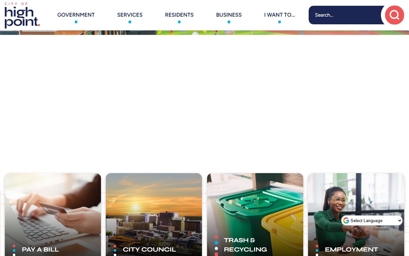The image size is (409, 256).
Task: Click the blue dot under Residents
Action: point(179,22)
